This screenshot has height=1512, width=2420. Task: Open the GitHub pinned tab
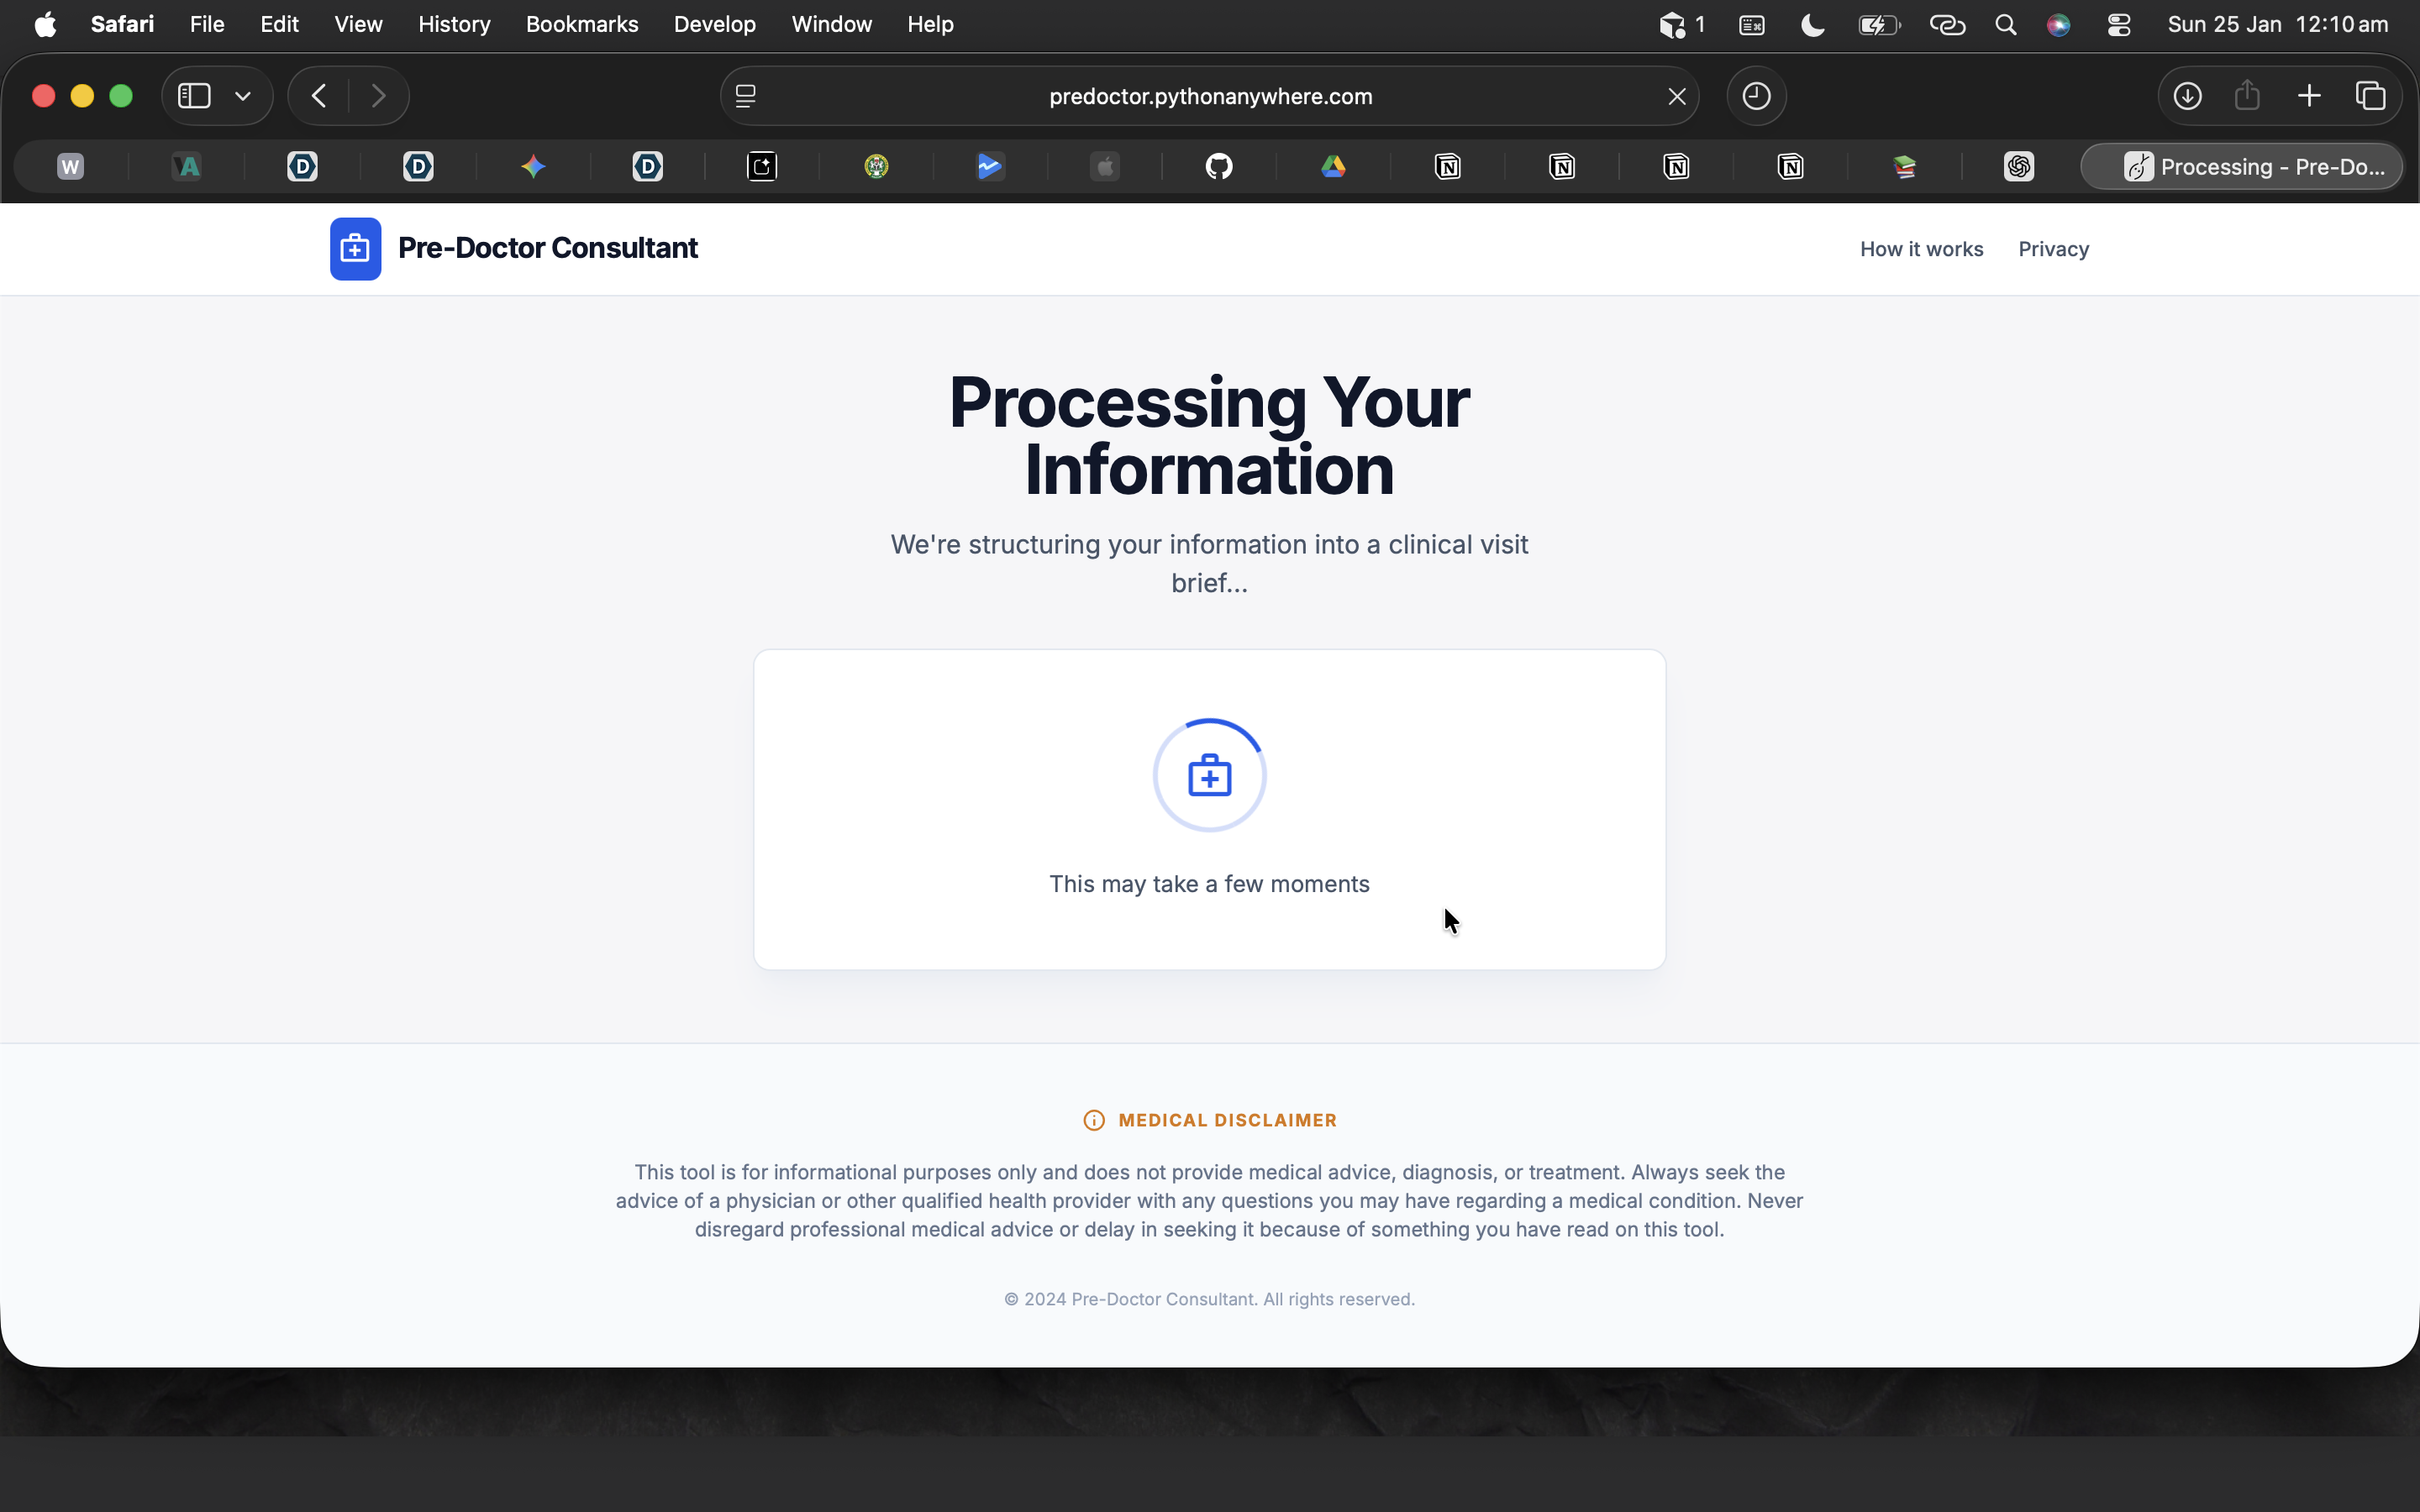click(1218, 166)
